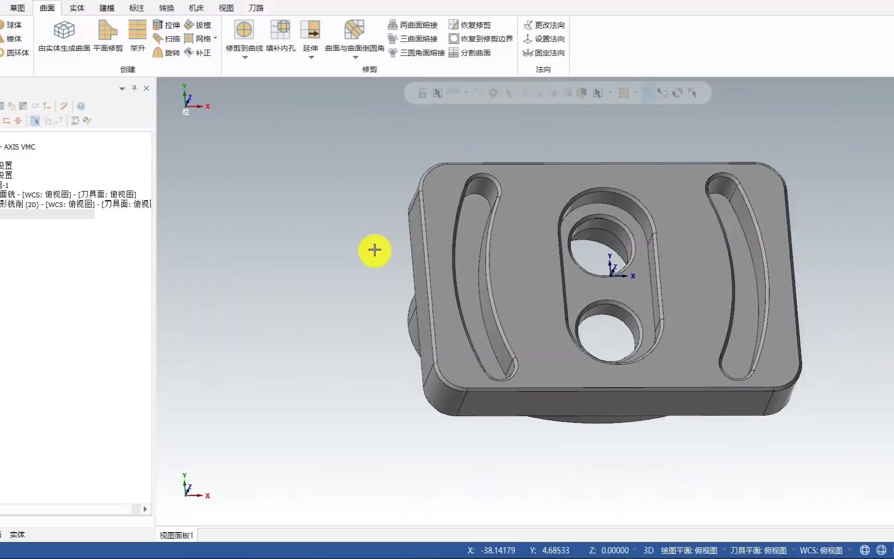
Task: Select 曲面与曲面倒圆角 fillet tool
Action: point(354,36)
